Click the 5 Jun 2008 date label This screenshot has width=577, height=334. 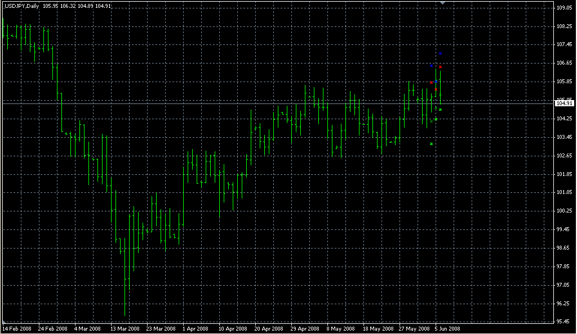pos(447,329)
